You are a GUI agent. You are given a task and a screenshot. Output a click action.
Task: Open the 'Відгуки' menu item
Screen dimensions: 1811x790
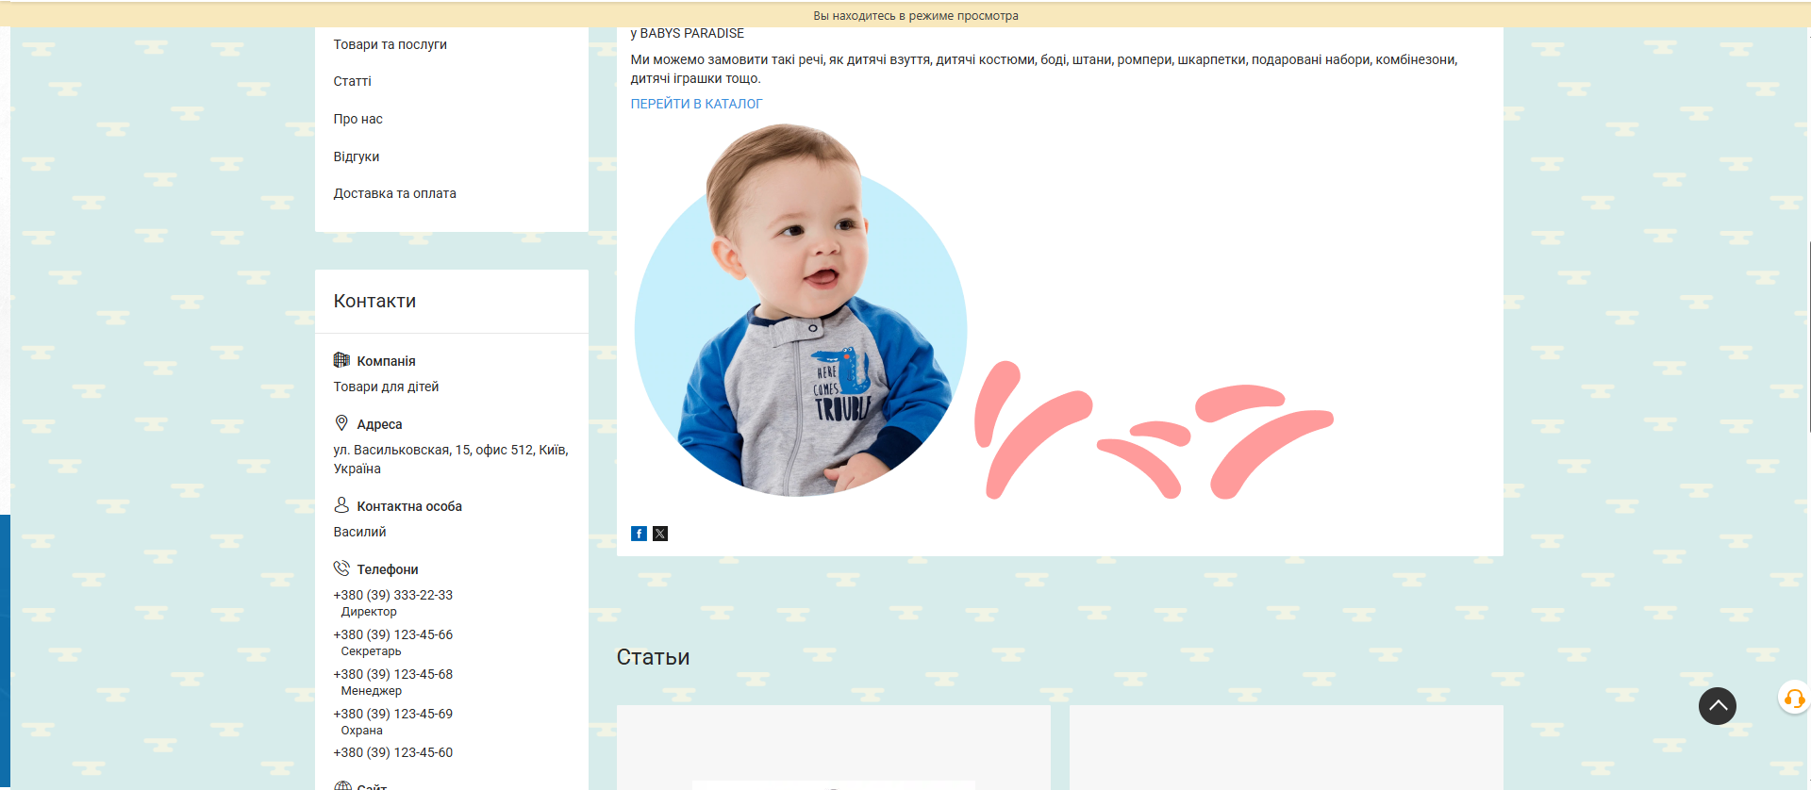pyautogui.click(x=356, y=156)
